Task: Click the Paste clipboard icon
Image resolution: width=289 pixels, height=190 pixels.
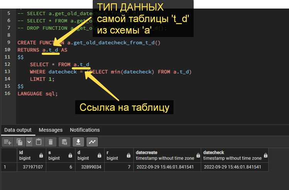Action: coord(39,142)
